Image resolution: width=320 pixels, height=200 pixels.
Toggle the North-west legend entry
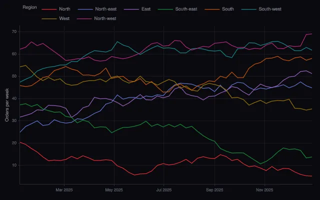[x=96, y=18]
